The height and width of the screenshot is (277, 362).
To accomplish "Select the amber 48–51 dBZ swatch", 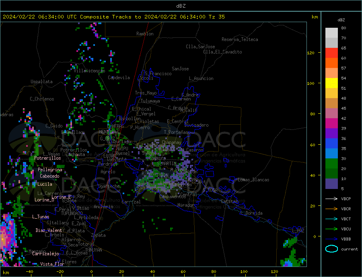I will click(331, 93).
